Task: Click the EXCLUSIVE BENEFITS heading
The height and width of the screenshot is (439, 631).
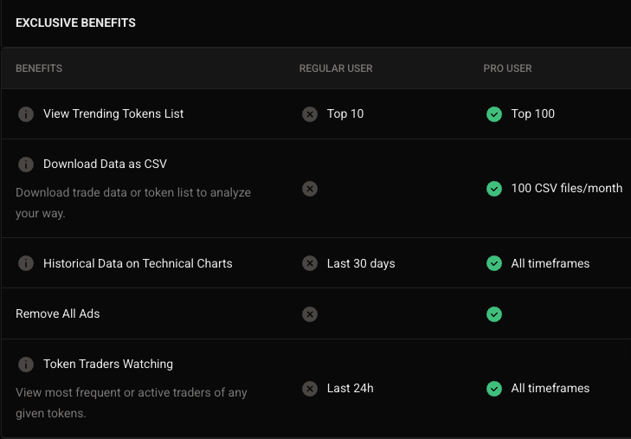Action: tap(75, 23)
